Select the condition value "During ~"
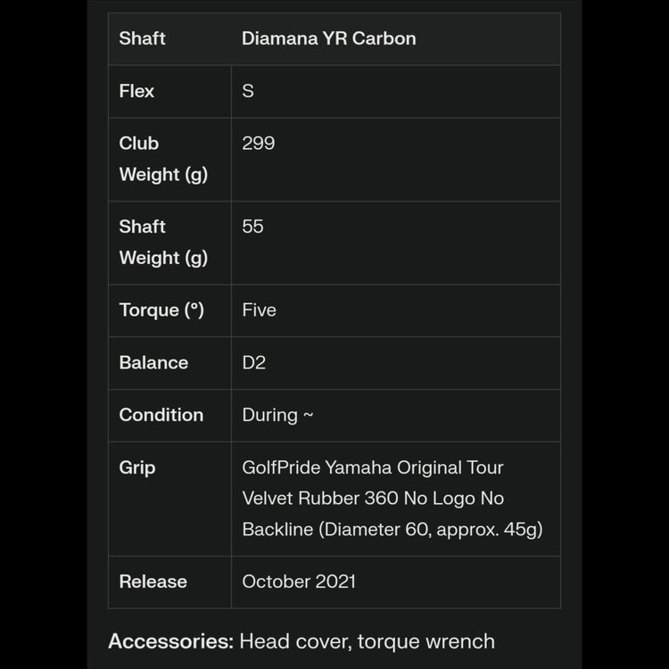The width and height of the screenshot is (669, 669). tap(277, 415)
